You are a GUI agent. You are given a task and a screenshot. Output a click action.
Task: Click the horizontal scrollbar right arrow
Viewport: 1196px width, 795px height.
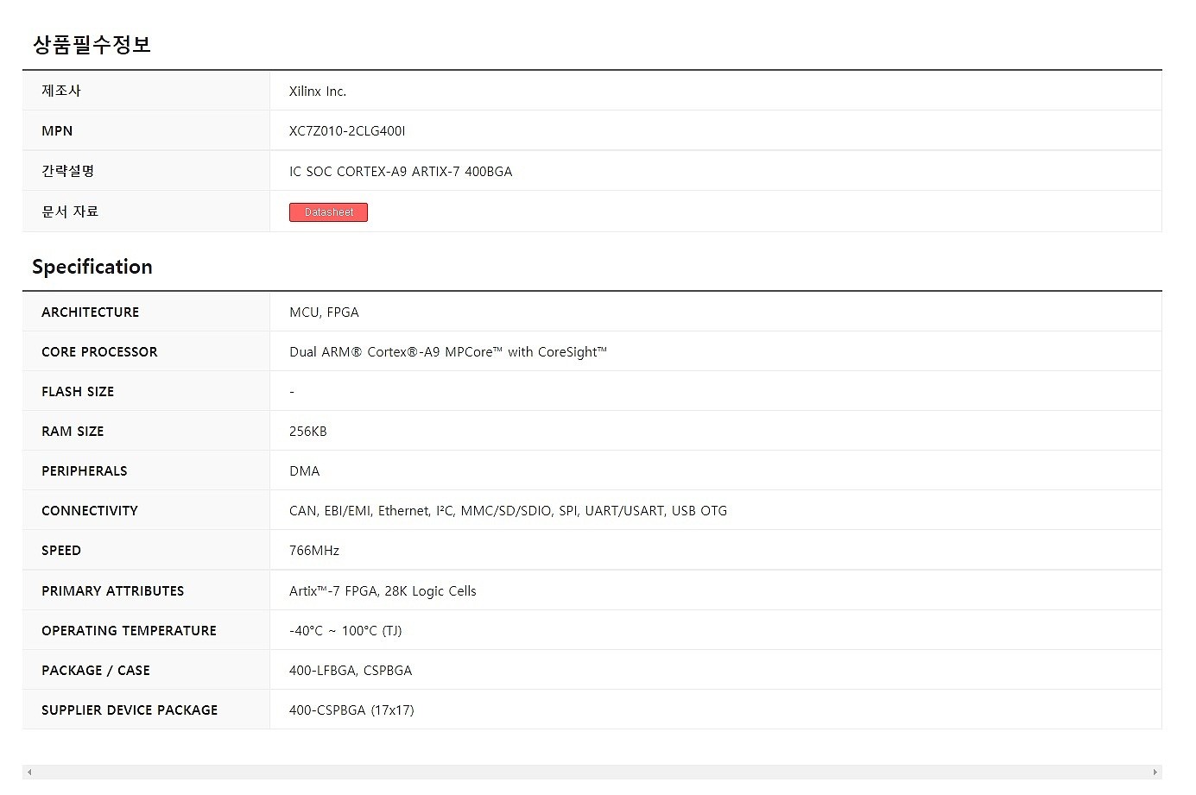click(1155, 772)
